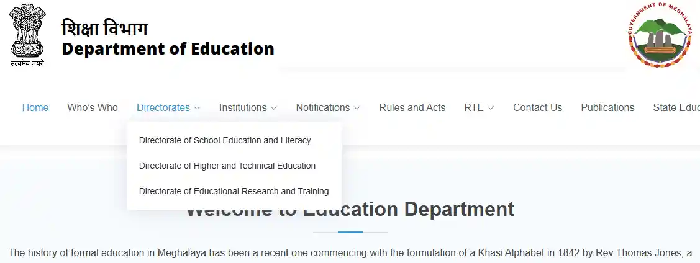The width and height of the screenshot is (700, 263).
Task: Click the partially visible State Education menu item
Action: 676,107
